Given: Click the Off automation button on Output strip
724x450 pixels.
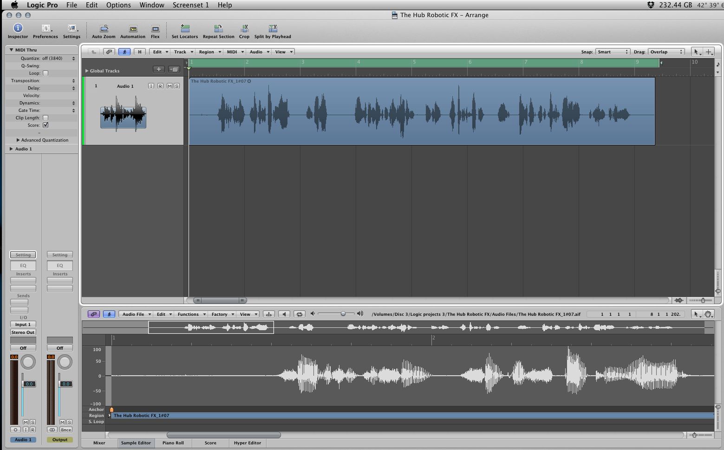Looking at the screenshot, I should [x=60, y=348].
